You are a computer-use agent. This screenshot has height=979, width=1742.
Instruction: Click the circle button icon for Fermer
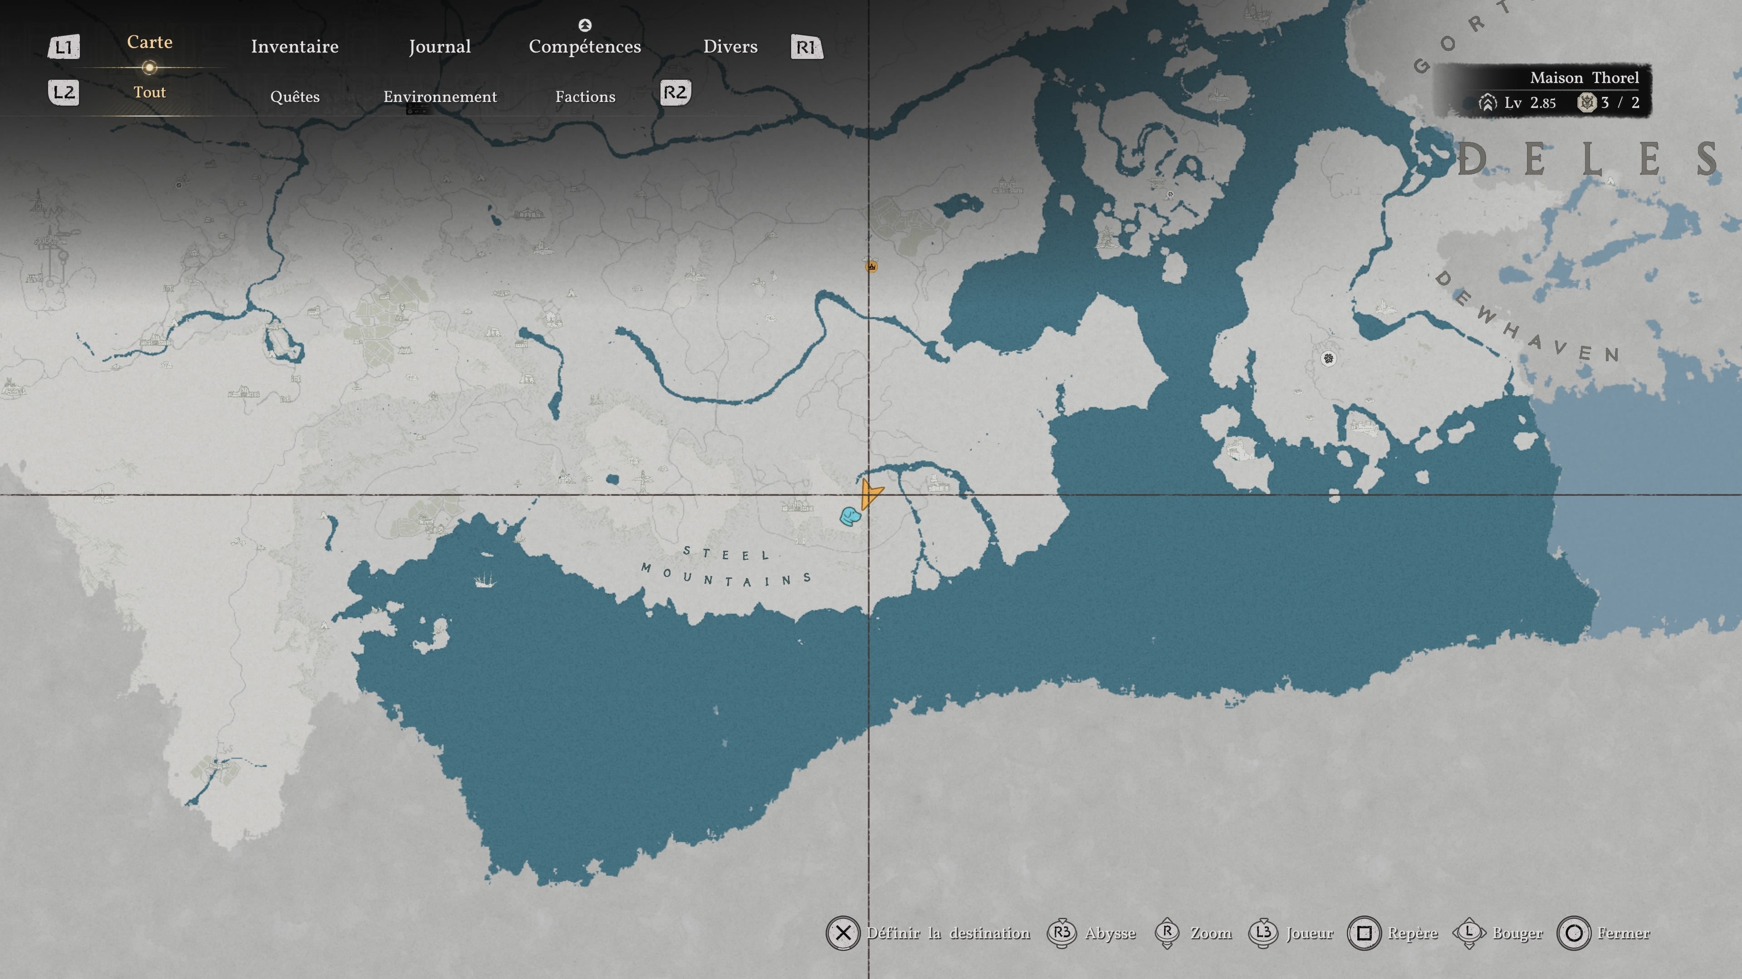pyautogui.click(x=1574, y=933)
